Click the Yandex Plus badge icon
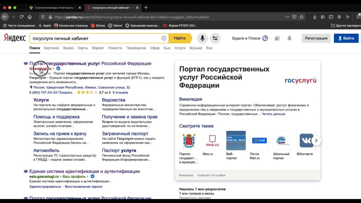This screenshot has width=361, height=203. 265,38
